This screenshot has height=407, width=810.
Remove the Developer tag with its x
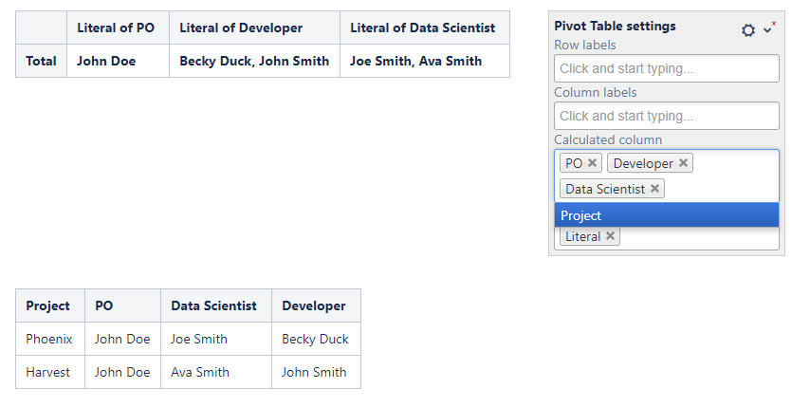click(x=683, y=163)
